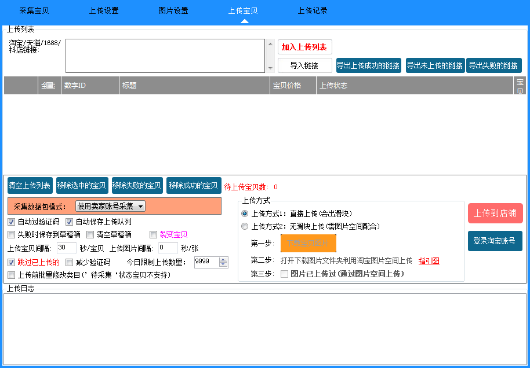Open the 图片设置 tab

pyautogui.click(x=173, y=11)
